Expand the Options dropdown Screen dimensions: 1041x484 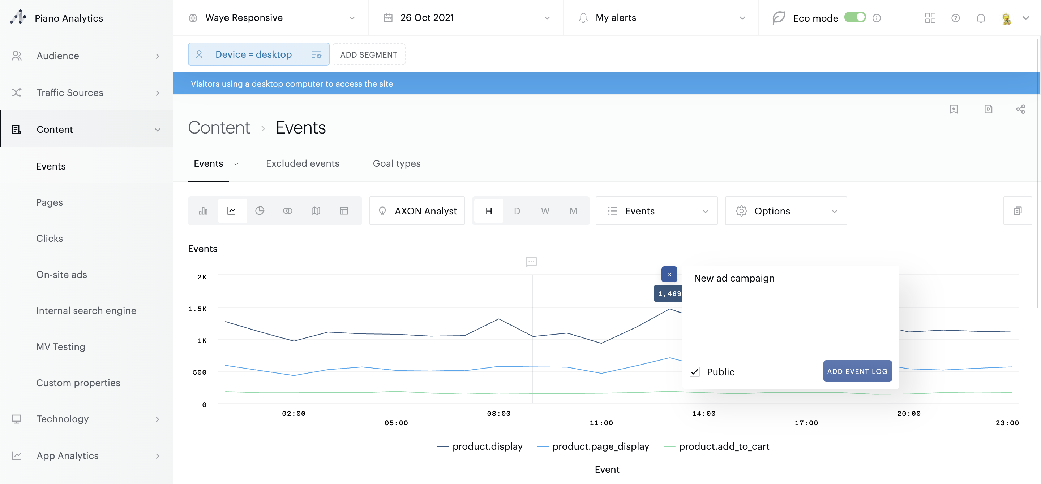tap(785, 211)
